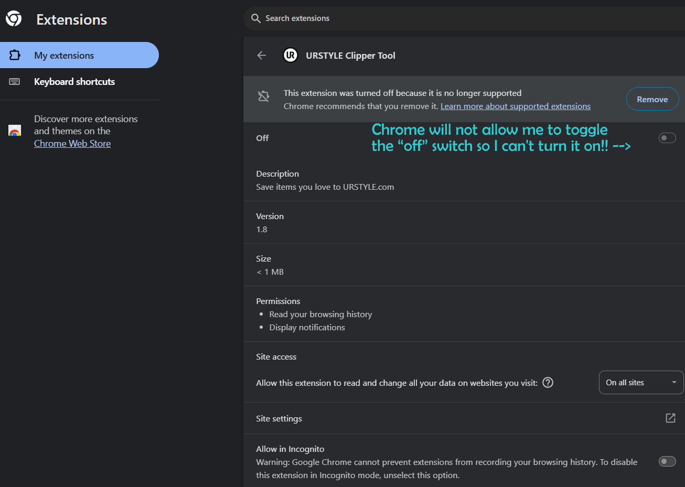This screenshot has width=685, height=487.
Task: Click the Version number 1.8
Action: click(x=262, y=230)
